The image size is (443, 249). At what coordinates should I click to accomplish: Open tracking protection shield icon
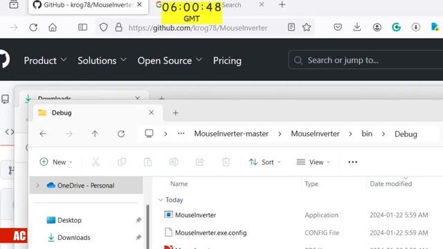point(103,28)
